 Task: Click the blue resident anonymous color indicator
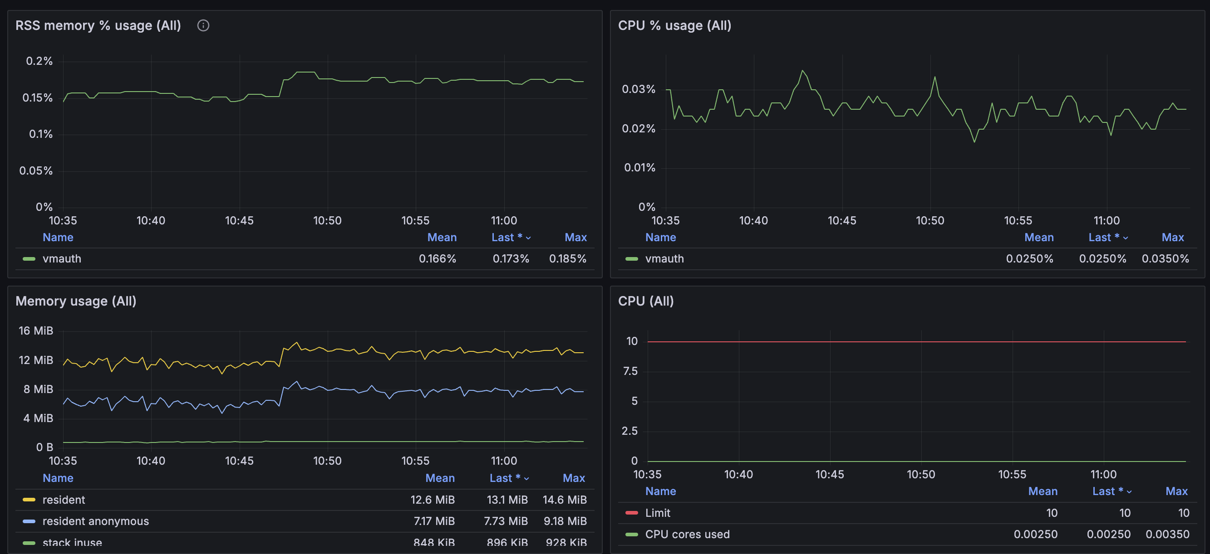(29, 521)
